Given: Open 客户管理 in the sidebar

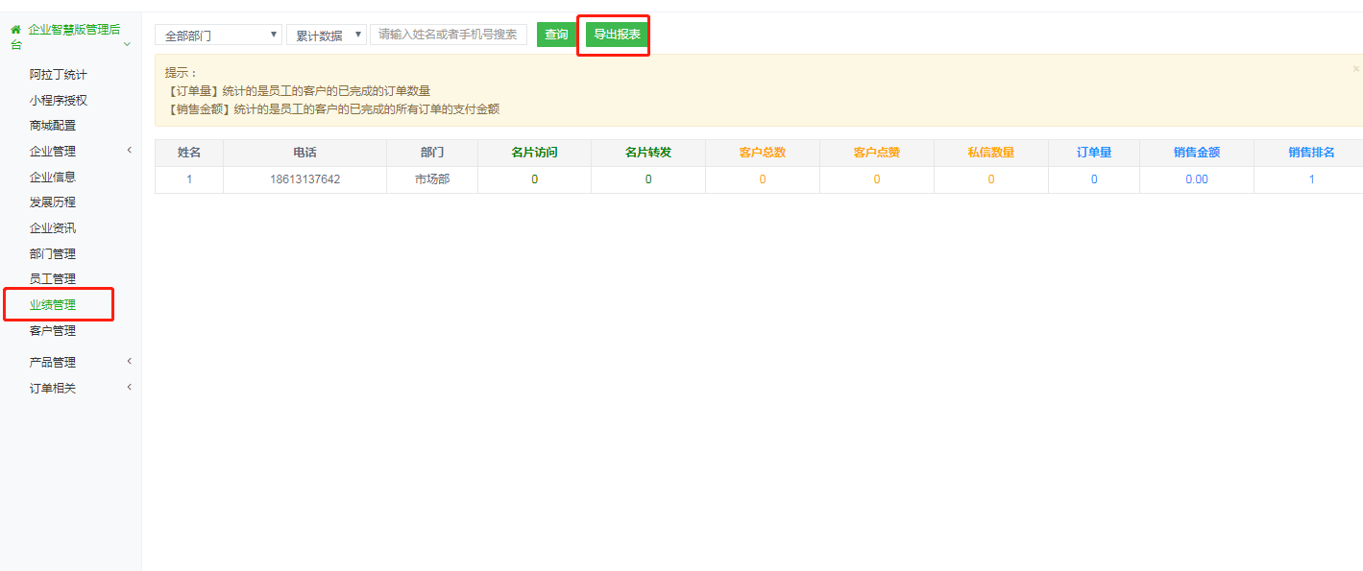Looking at the screenshot, I should pos(53,330).
